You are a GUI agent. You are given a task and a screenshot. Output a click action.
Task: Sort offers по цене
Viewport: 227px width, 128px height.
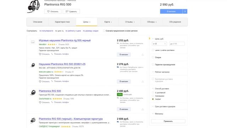coord(59,31)
